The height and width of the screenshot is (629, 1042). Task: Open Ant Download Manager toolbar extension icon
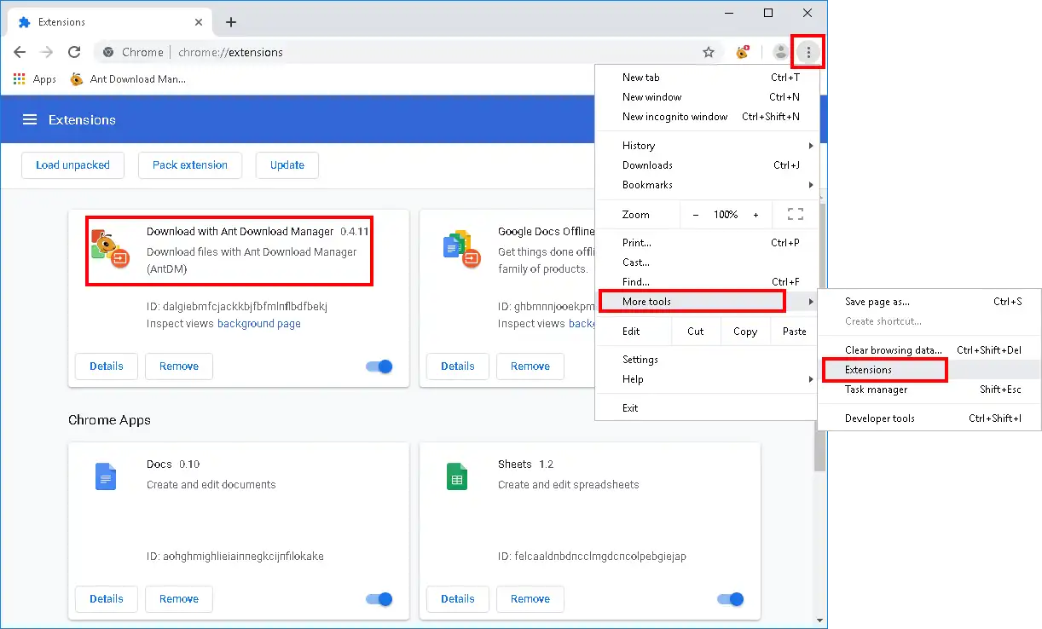pyautogui.click(x=742, y=52)
